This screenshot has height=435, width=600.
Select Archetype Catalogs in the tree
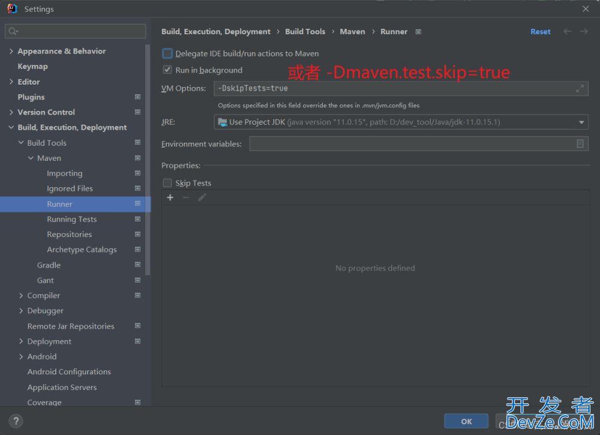82,250
